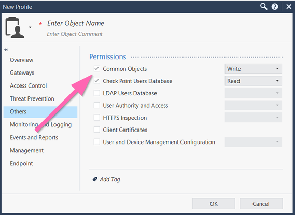This screenshot has width=295, height=215.
Task: Open the Gateways section
Action: coord(22,73)
